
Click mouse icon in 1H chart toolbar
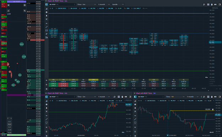coord(212,97)
